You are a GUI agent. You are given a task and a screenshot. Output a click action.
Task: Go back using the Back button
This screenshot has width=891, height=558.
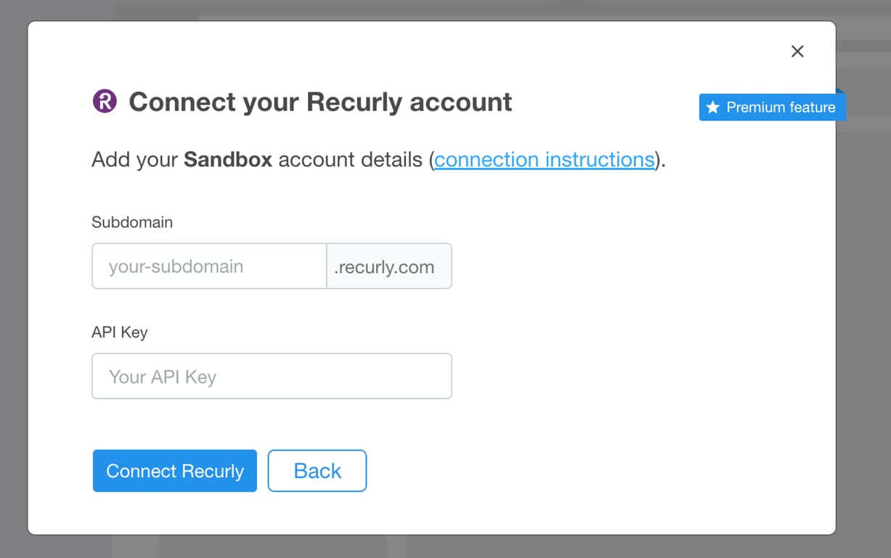click(x=317, y=471)
